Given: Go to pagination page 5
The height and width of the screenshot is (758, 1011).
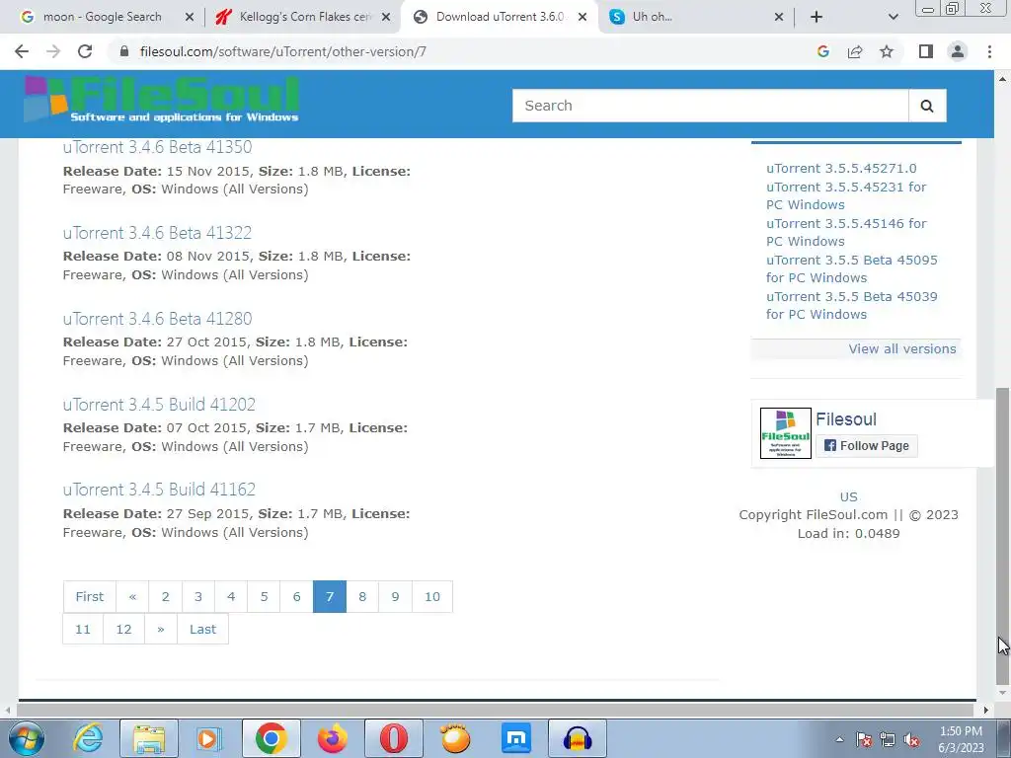Looking at the screenshot, I should click(x=265, y=597).
